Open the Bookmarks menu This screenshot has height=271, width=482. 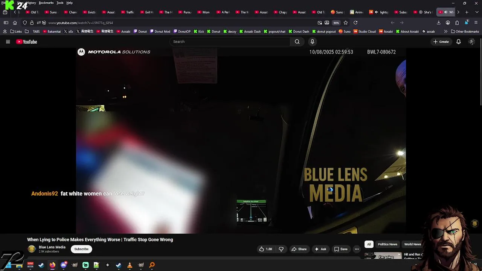point(46,3)
